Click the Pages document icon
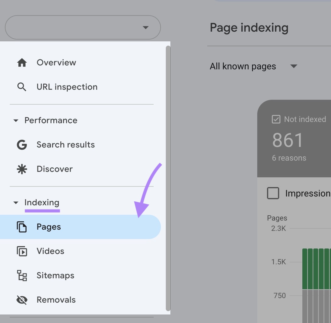The image size is (331, 323). pyautogui.click(x=22, y=227)
